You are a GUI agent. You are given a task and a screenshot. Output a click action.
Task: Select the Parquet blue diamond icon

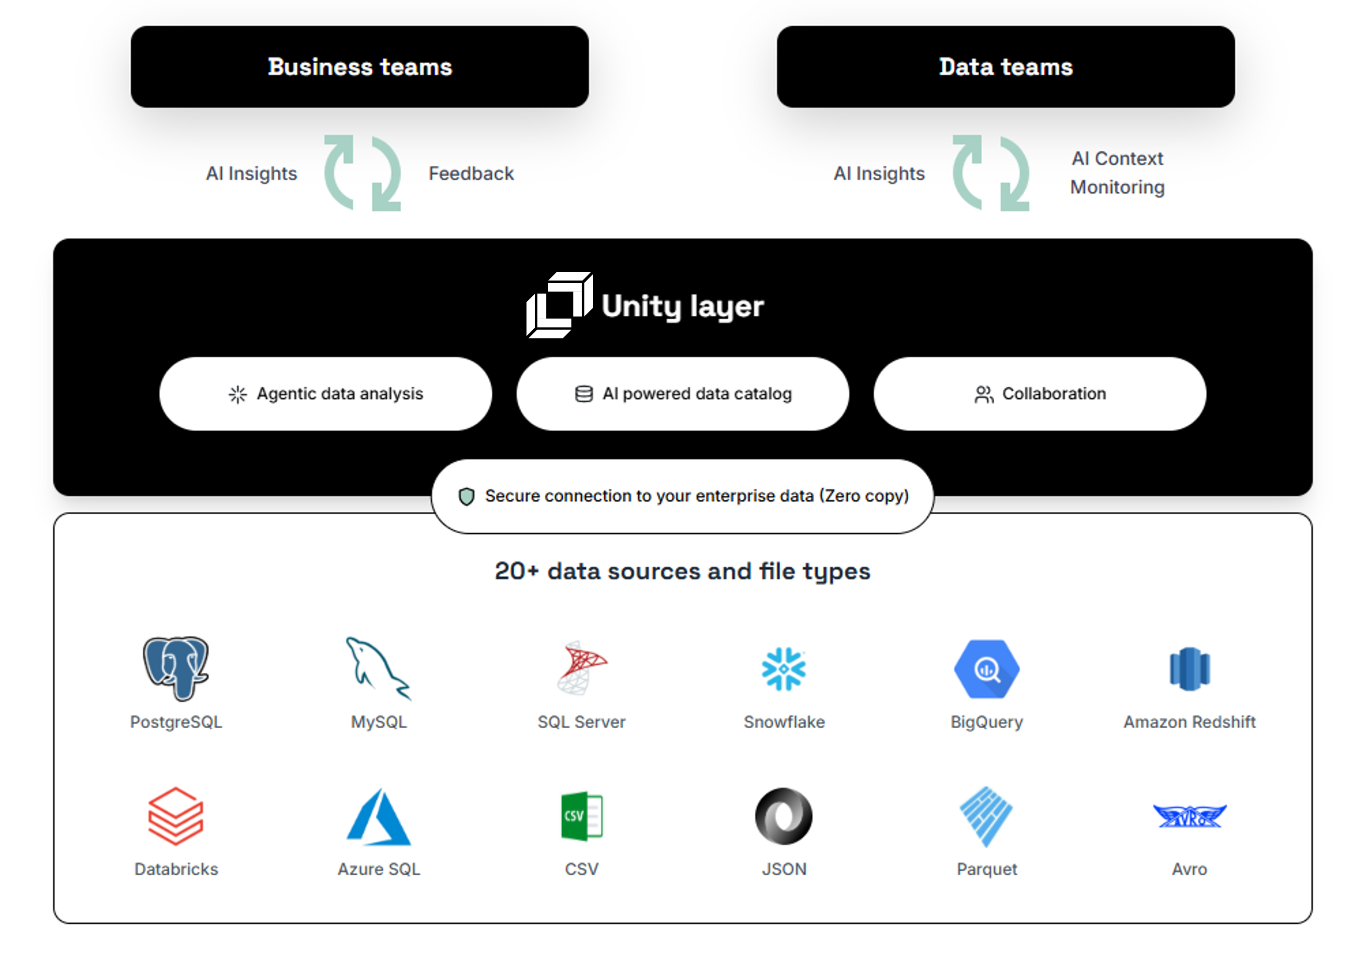(x=987, y=815)
